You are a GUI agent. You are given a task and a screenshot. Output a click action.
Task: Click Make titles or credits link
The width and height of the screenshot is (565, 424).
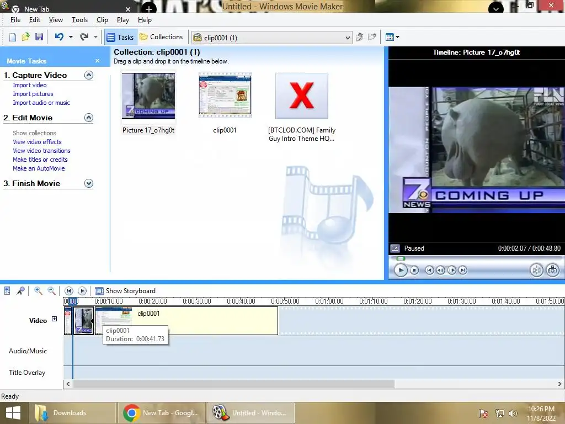(40, 160)
